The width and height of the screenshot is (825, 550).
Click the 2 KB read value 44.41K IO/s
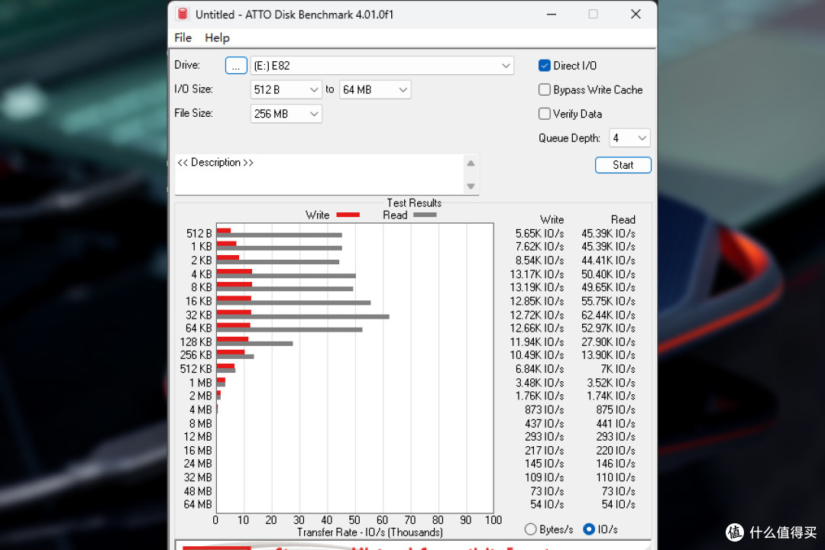(x=608, y=261)
